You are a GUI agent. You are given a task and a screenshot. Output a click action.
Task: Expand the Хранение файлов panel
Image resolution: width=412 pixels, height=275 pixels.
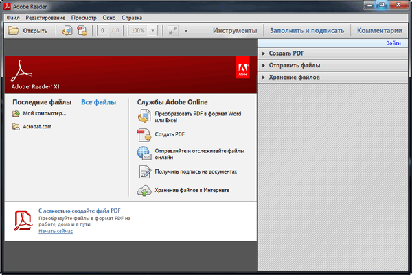pos(333,77)
